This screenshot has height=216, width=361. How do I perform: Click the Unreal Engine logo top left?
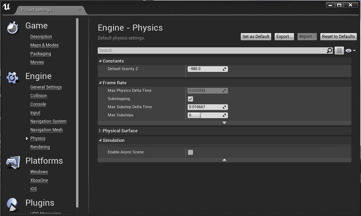coord(6,6)
